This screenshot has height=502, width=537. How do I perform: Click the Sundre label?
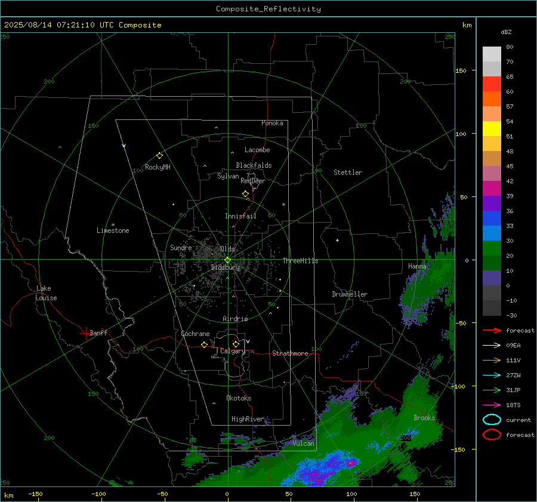click(181, 247)
